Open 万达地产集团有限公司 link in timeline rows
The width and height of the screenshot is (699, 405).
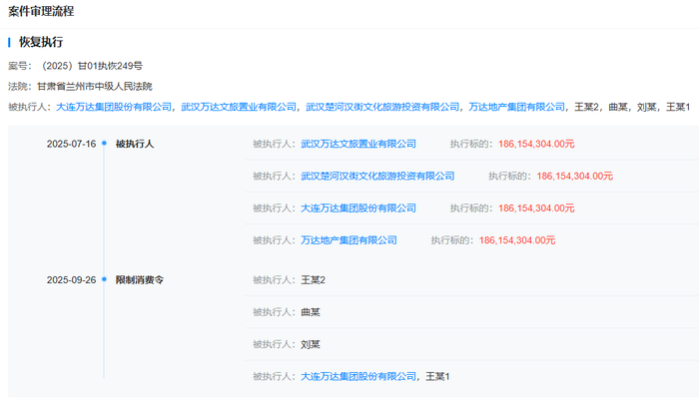click(349, 240)
